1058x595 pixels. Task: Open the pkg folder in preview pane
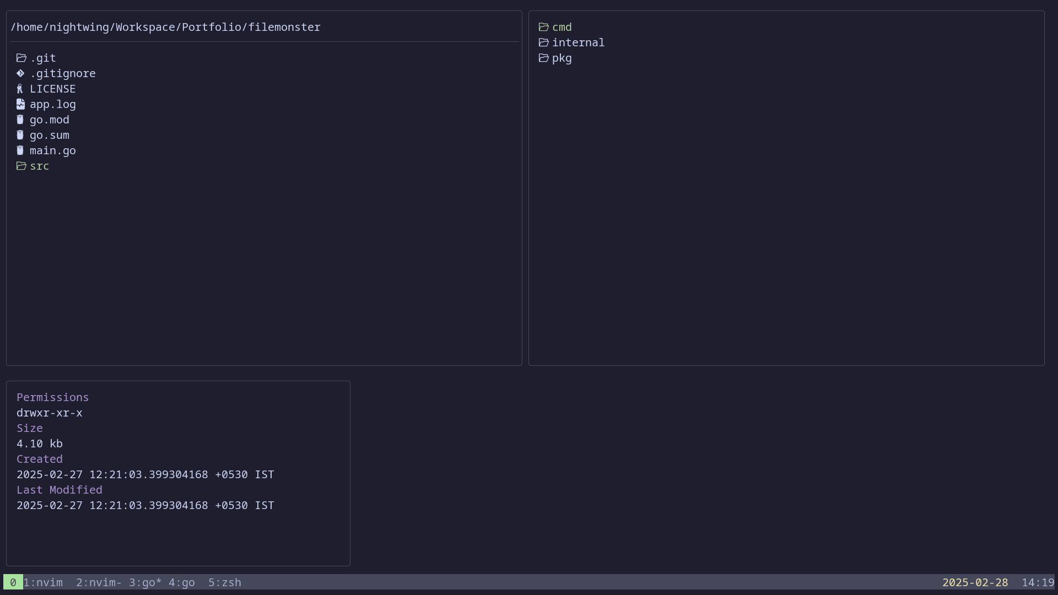pyautogui.click(x=562, y=58)
